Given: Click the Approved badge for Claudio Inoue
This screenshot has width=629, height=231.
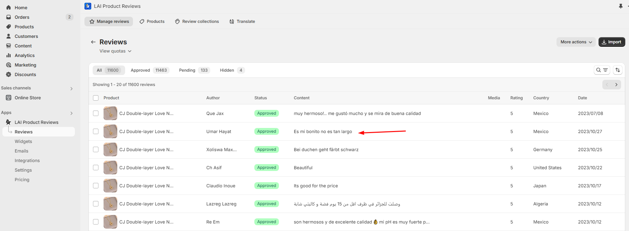Looking at the screenshot, I should click(x=267, y=186).
